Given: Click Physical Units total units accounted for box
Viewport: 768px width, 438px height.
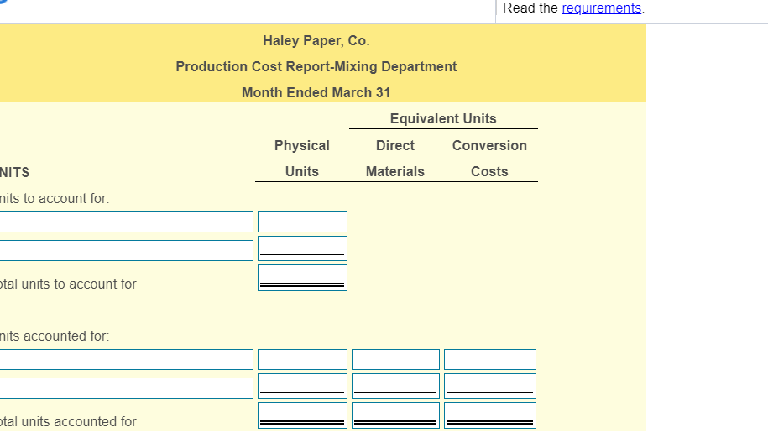Looking at the screenshot, I should [x=302, y=415].
